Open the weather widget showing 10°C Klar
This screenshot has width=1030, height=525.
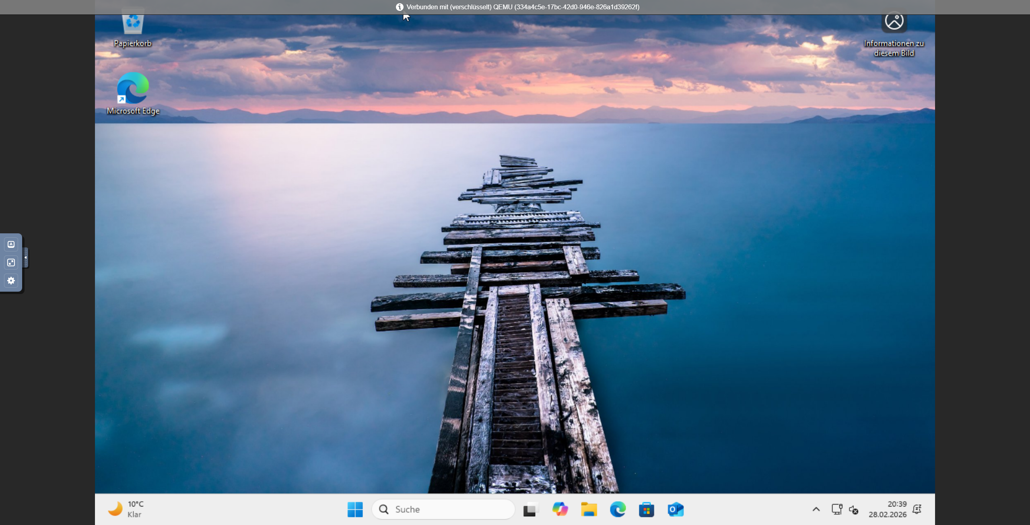point(126,509)
